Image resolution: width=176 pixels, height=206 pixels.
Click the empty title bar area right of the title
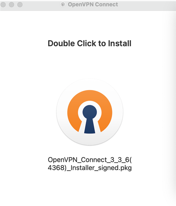click(147, 4)
